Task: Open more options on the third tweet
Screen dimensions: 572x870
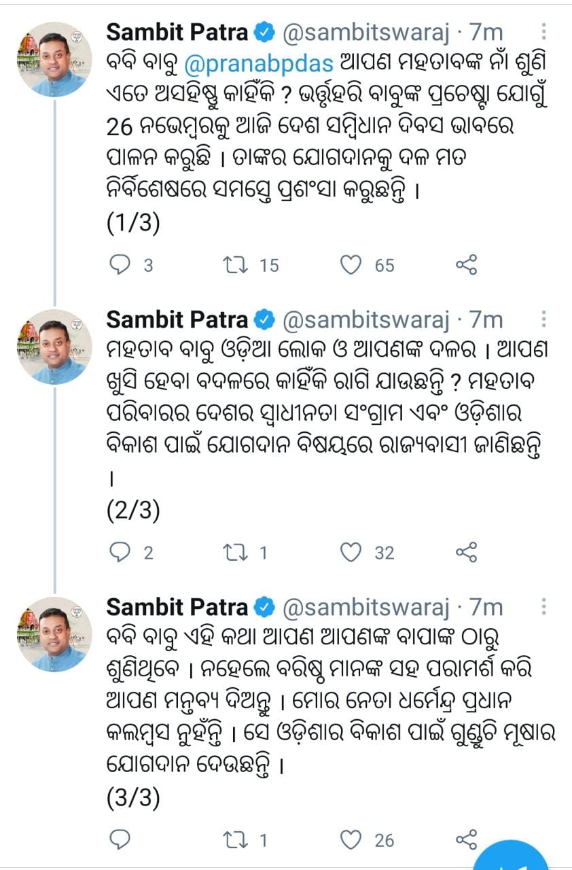Action: point(543,607)
